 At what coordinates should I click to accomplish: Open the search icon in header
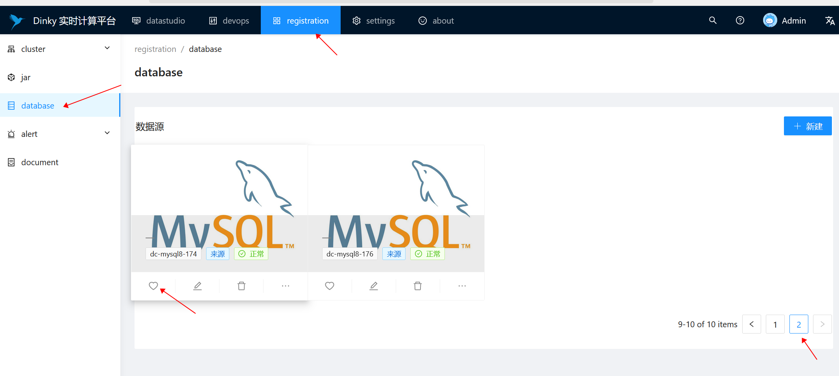point(713,20)
